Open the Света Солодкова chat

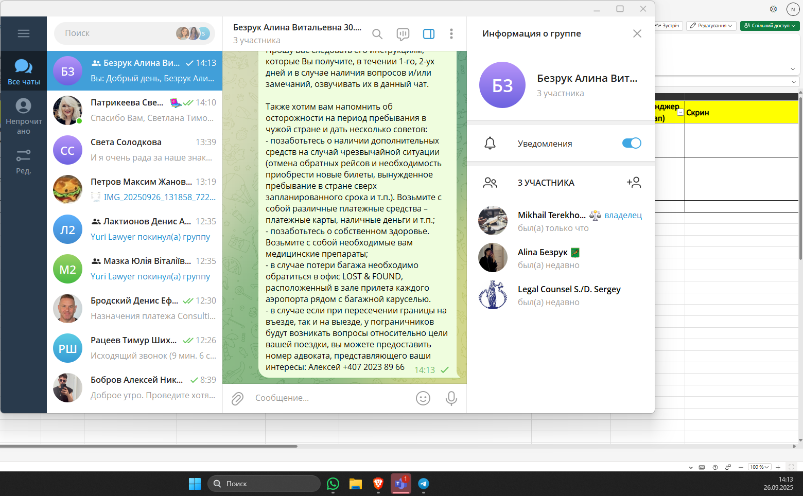(x=134, y=150)
